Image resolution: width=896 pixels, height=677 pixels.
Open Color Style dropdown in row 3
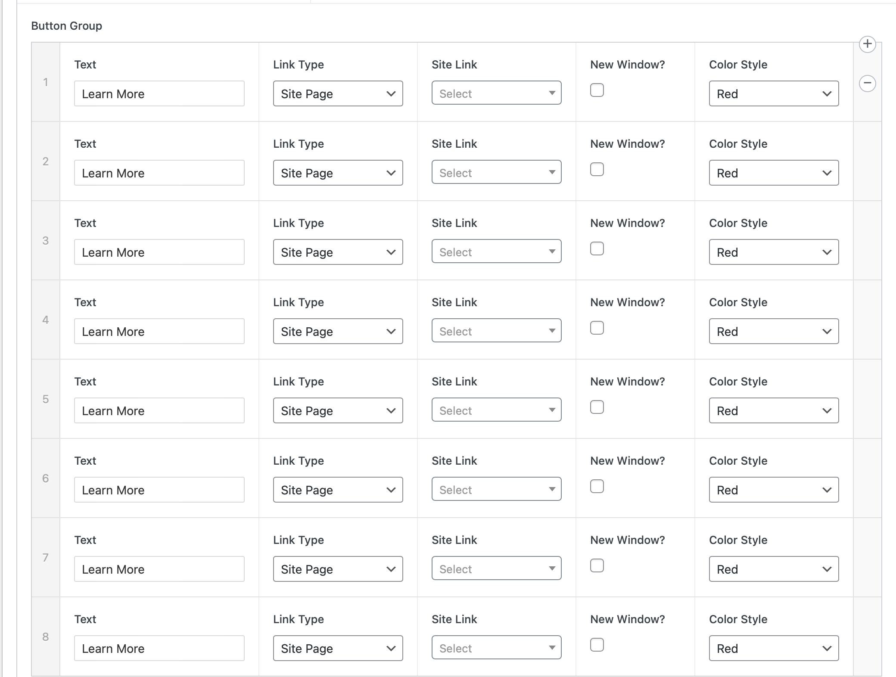(774, 252)
